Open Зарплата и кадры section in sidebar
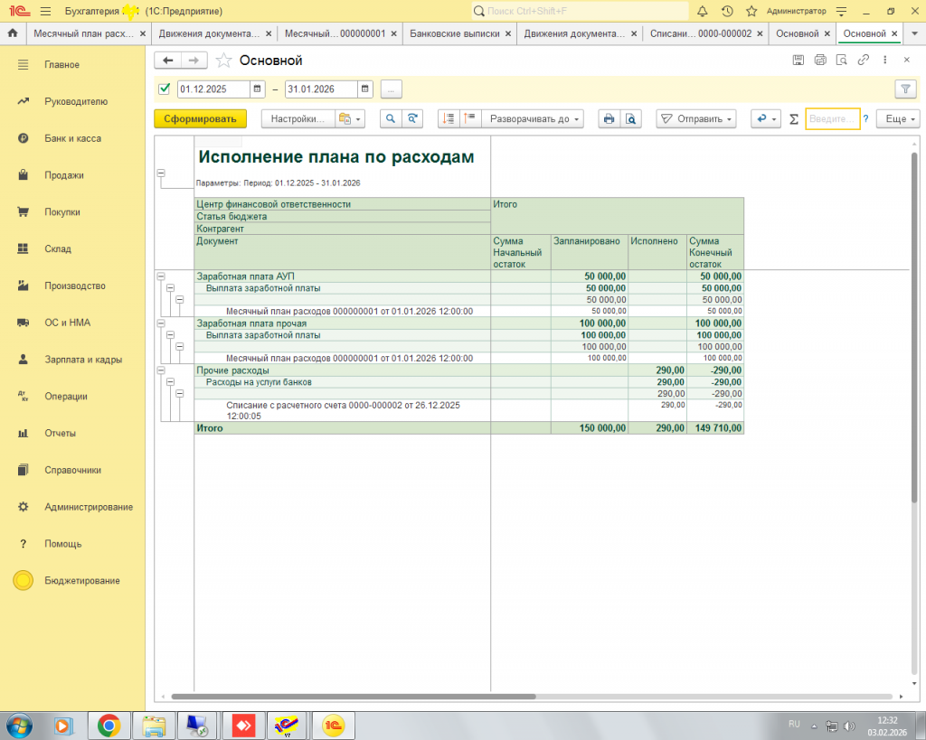The image size is (926, 740). [x=83, y=359]
